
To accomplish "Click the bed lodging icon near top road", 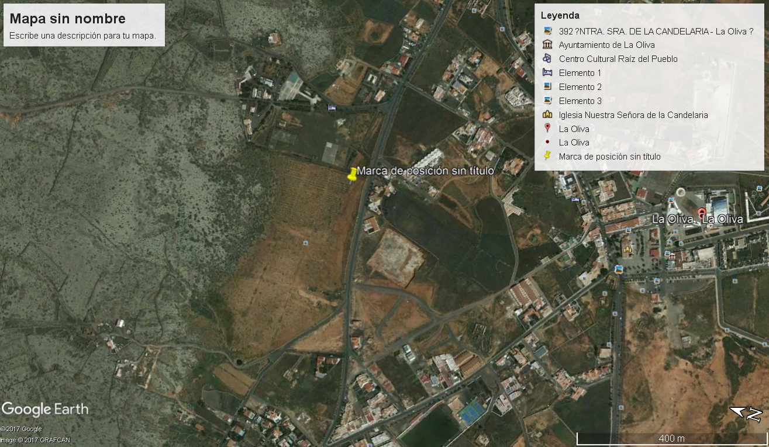I will [332, 108].
